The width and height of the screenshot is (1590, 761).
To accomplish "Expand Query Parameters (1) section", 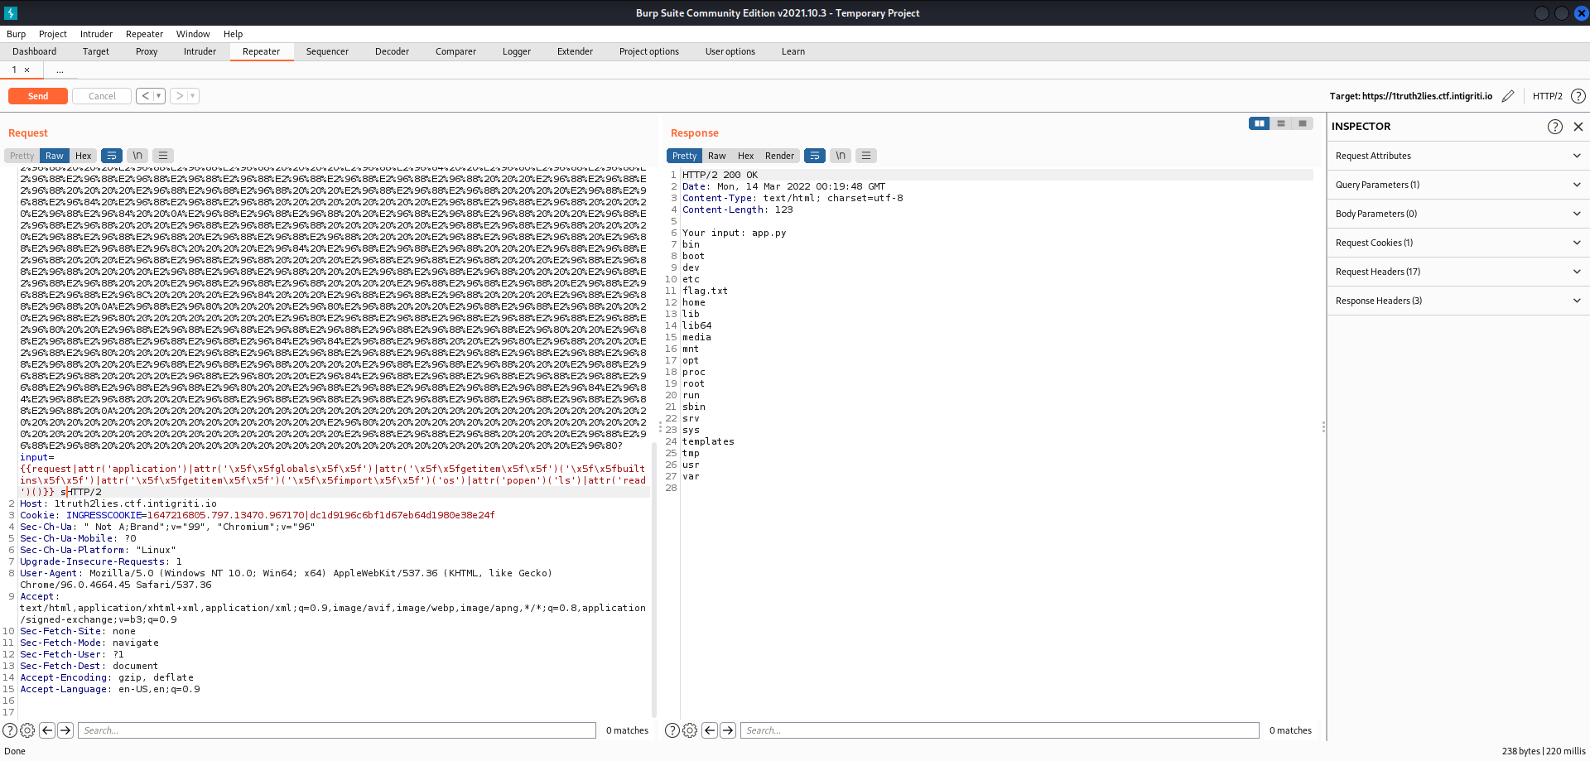I will pyautogui.click(x=1457, y=185).
